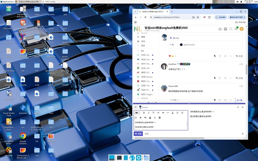Open the Technology category in sidebar
Viewport: 258px width, 161px height.
[x=145, y=64]
